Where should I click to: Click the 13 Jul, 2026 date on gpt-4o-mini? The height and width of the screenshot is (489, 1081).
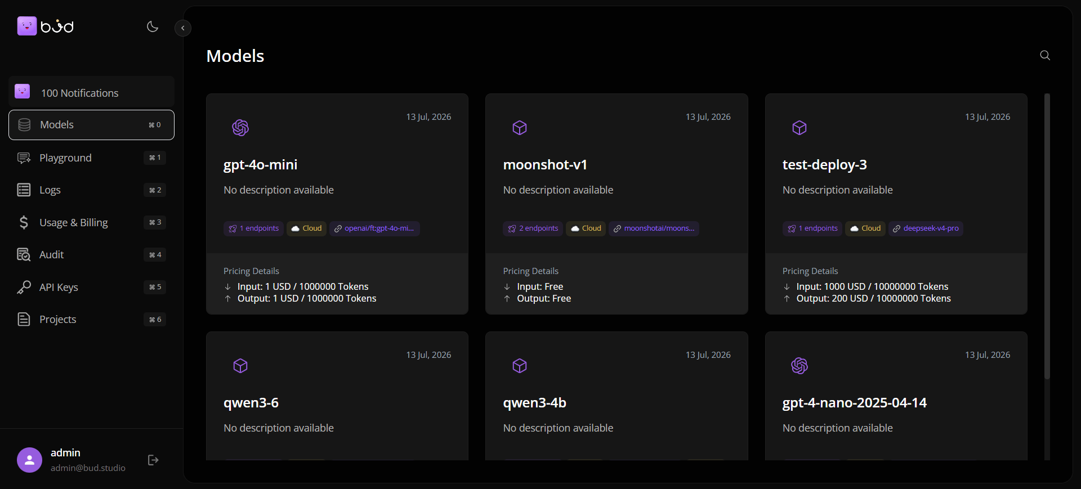coord(428,117)
